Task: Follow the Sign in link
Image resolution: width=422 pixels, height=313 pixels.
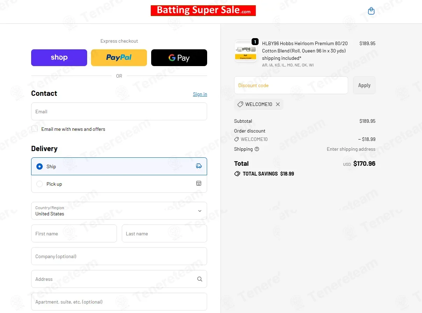Action: tap(200, 94)
